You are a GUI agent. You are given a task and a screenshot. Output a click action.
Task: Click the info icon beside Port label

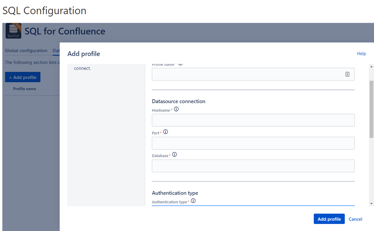(x=165, y=132)
